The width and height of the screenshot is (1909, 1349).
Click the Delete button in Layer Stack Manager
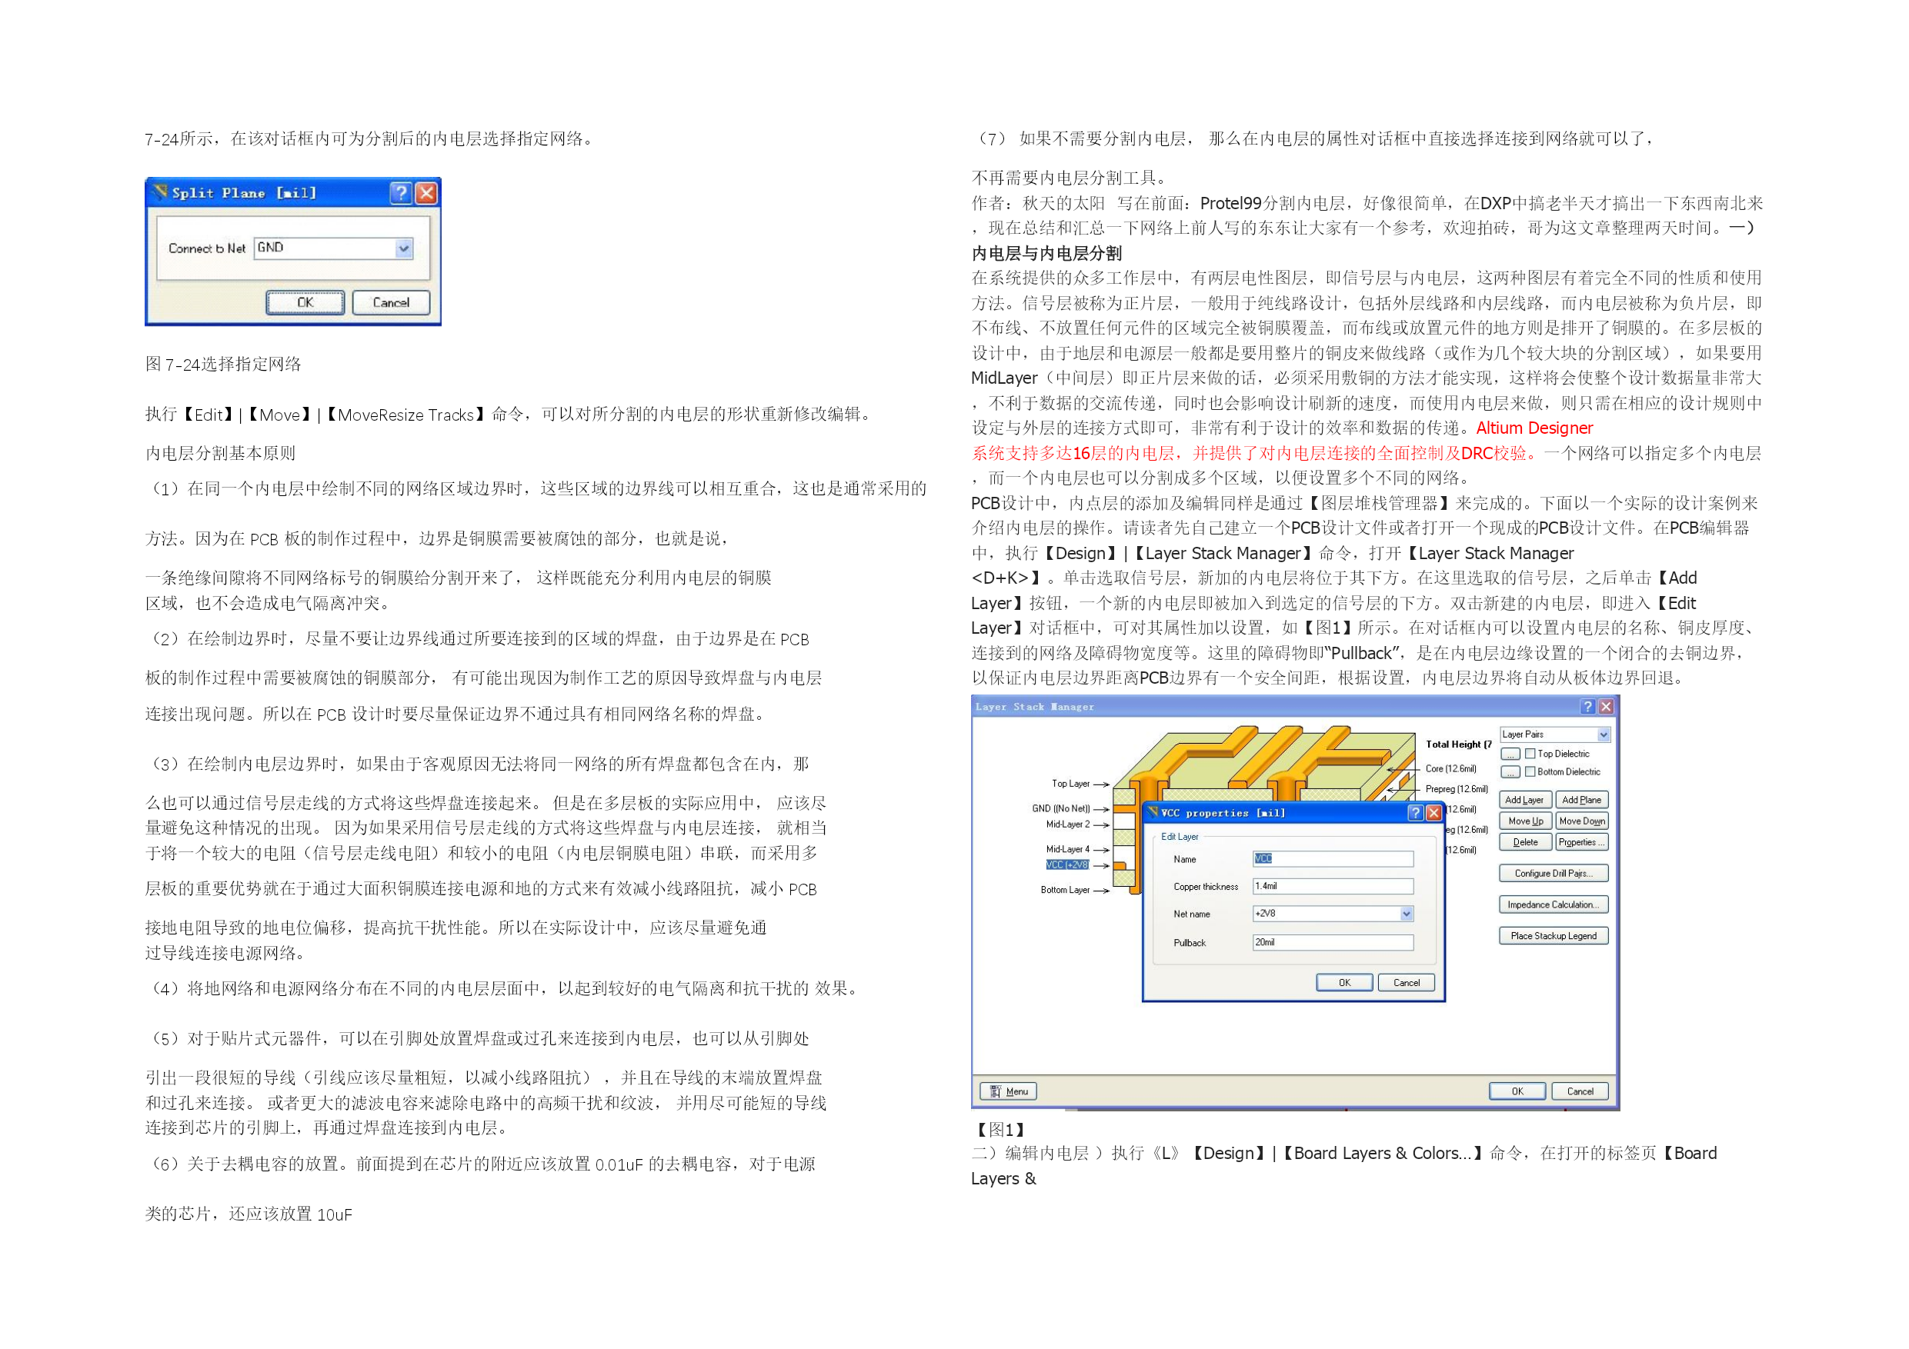1525,843
